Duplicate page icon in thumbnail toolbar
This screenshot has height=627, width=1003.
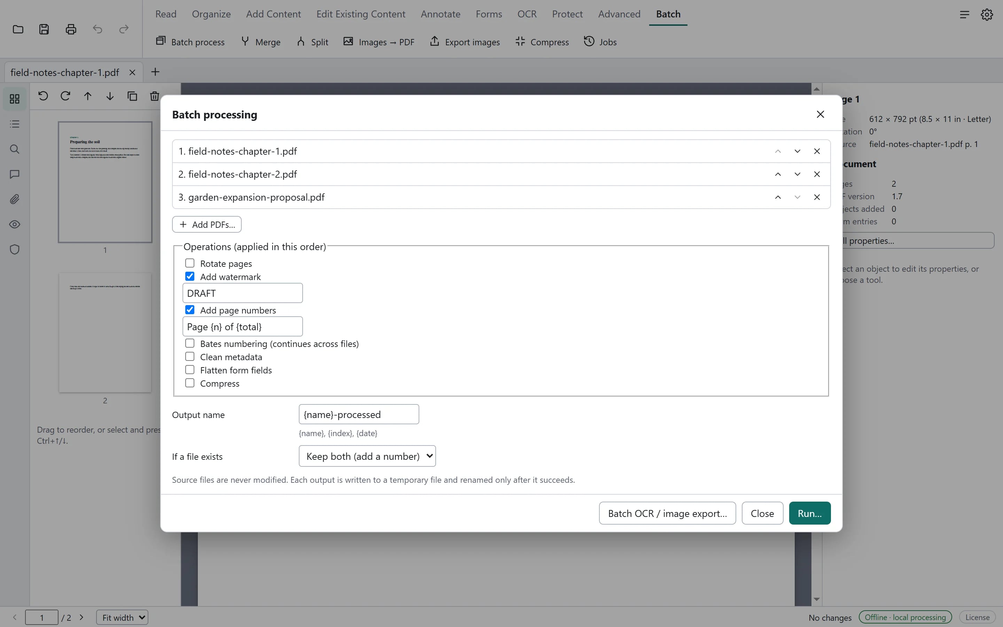132,96
